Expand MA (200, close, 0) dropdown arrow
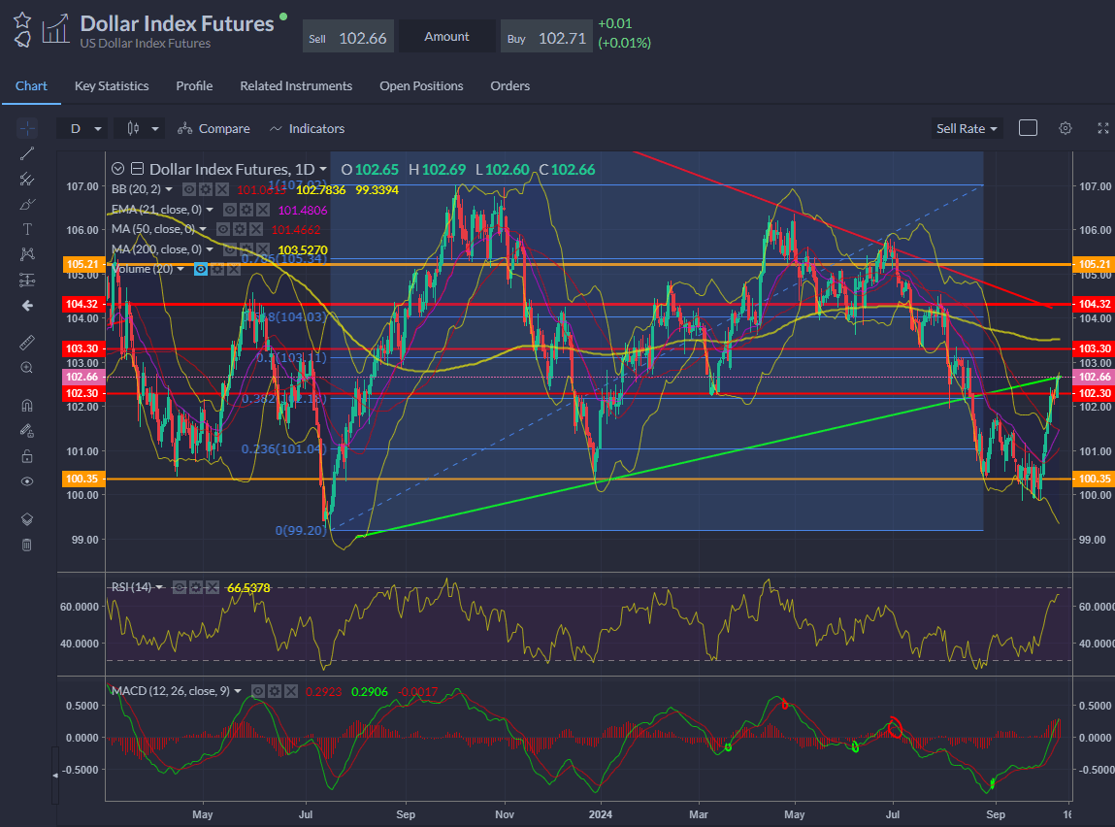 coord(210,249)
